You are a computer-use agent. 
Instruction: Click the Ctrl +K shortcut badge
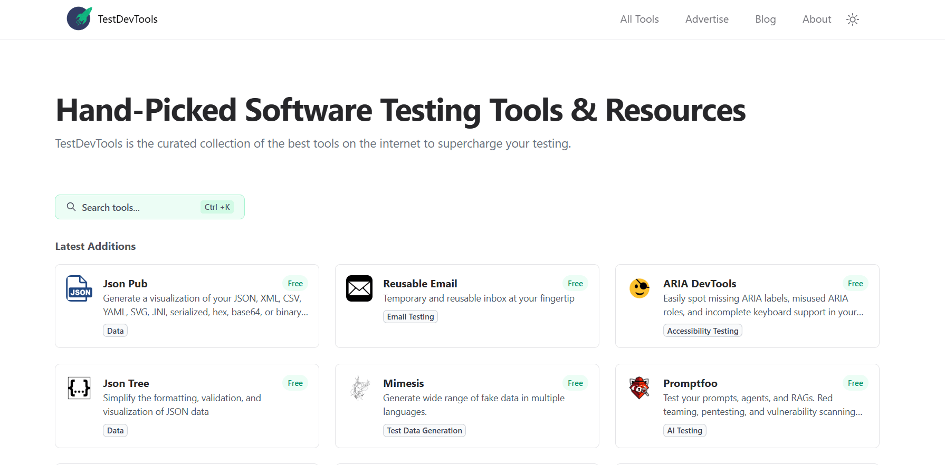[217, 207]
